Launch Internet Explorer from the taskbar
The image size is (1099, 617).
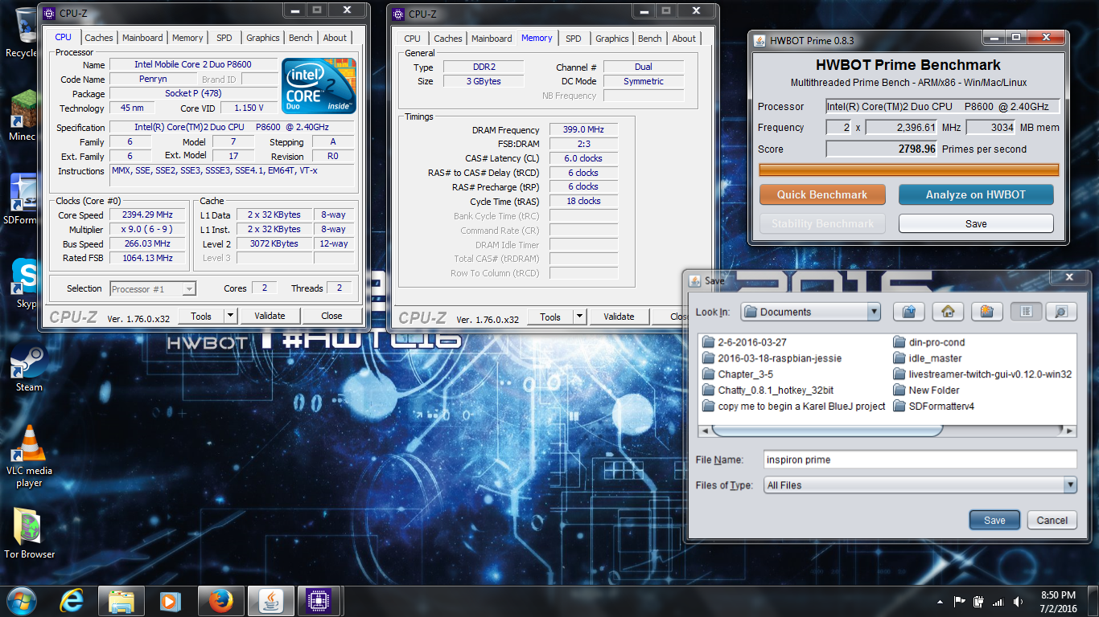72,601
